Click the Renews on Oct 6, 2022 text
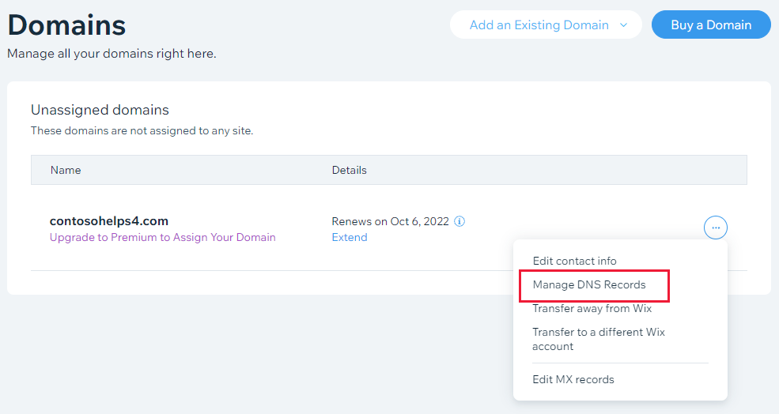779x414 pixels. click(x=390, y=221)
